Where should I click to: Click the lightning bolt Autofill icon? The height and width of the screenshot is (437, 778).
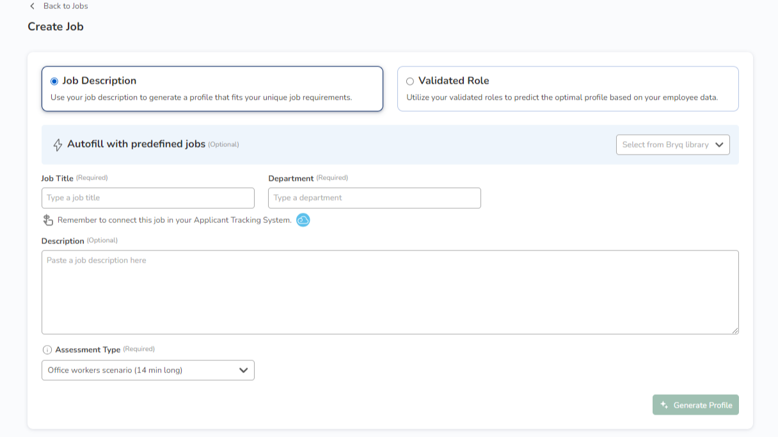pos(58,145)
